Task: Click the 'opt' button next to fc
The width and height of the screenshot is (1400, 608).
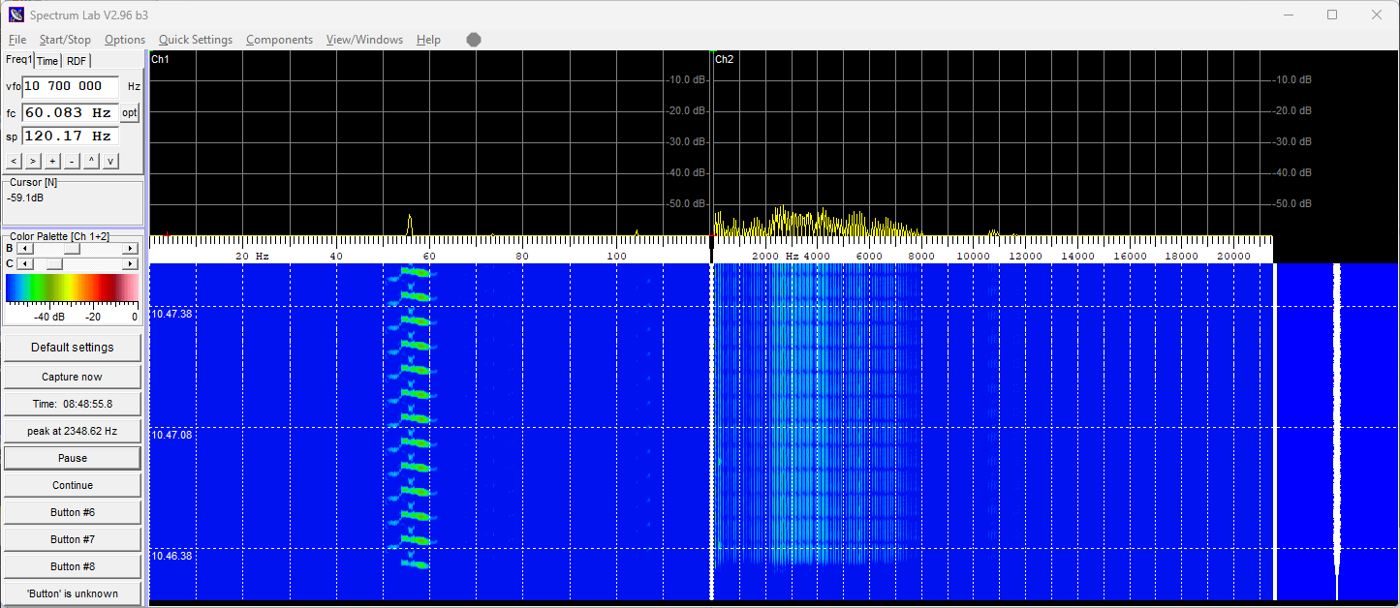Action: tap(130, 113)
